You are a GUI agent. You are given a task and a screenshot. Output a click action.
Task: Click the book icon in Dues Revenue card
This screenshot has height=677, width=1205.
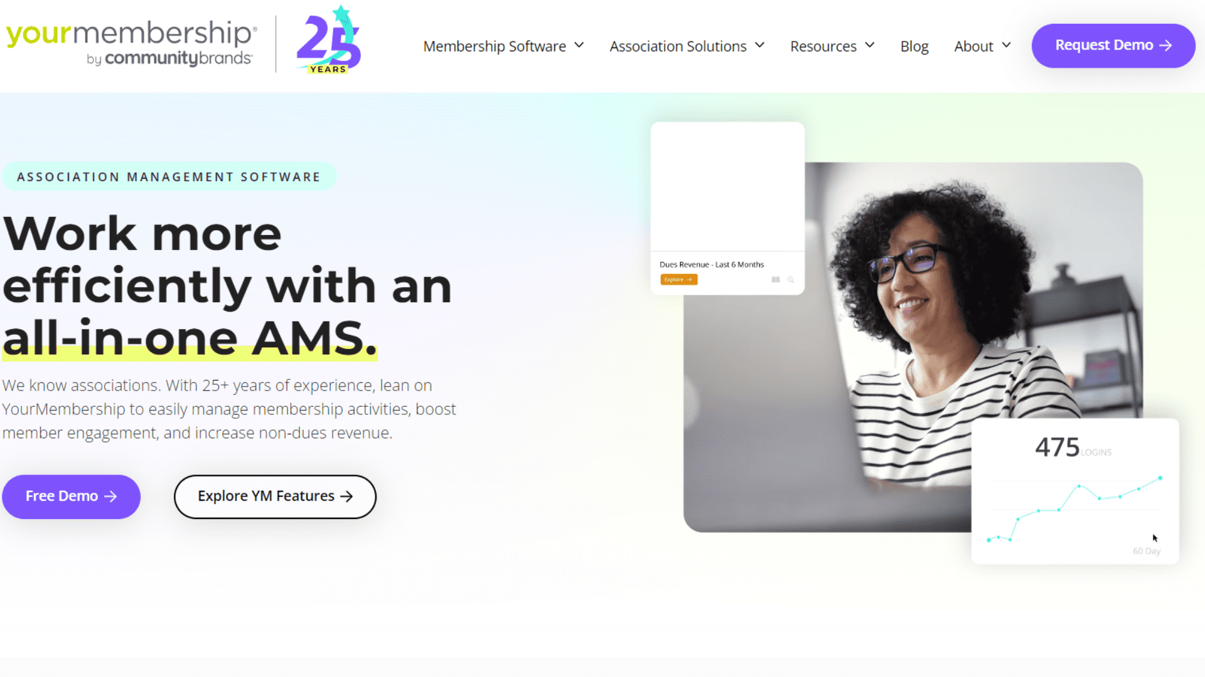click(776, 280)
